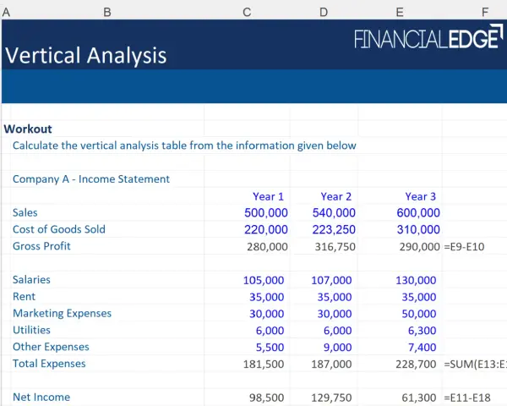Select Sales value 540,000

pyautogui.click(x=334, y=212)
